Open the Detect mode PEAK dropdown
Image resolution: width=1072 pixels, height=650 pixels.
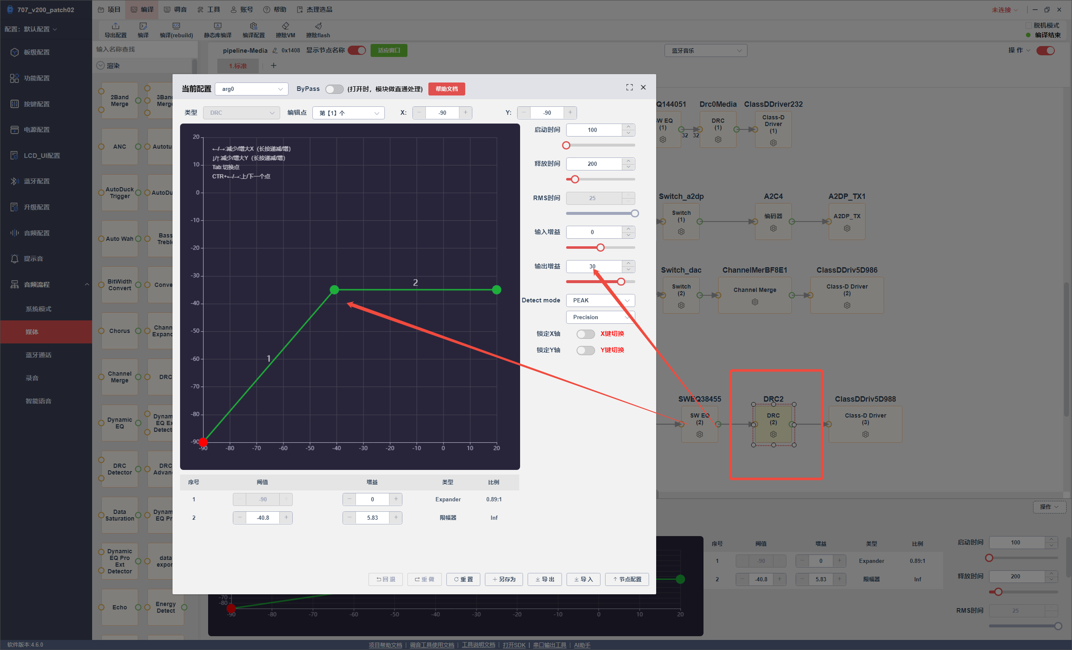point(600,300)
